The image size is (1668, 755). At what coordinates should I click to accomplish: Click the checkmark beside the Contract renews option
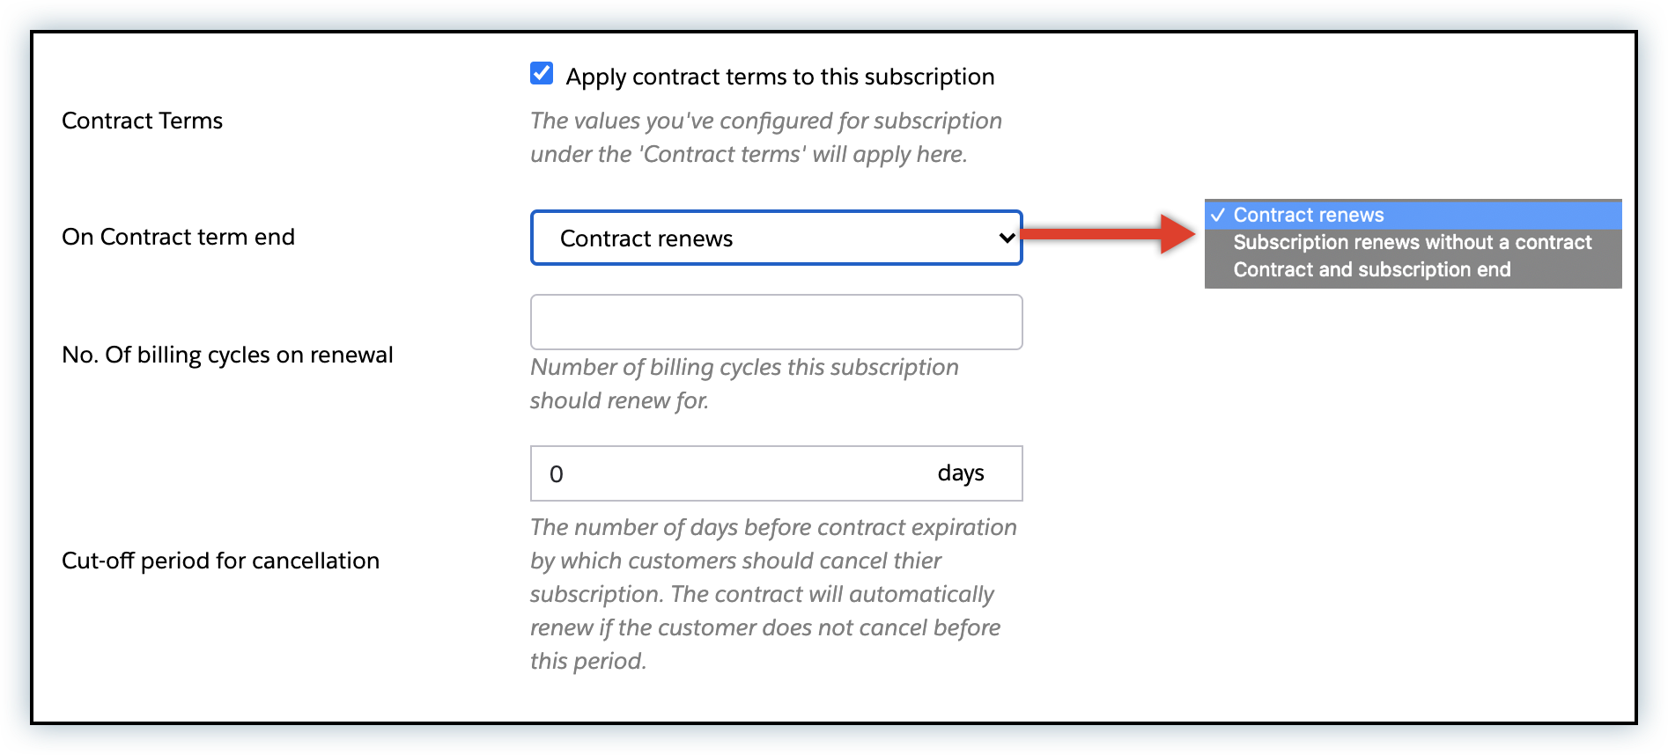[1218, 215]
